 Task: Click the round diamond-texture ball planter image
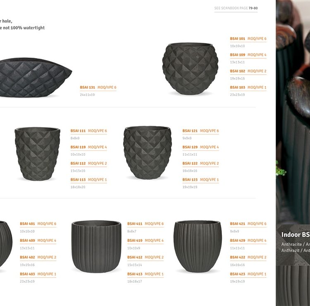pyautogui.click(x=190, y=68)
